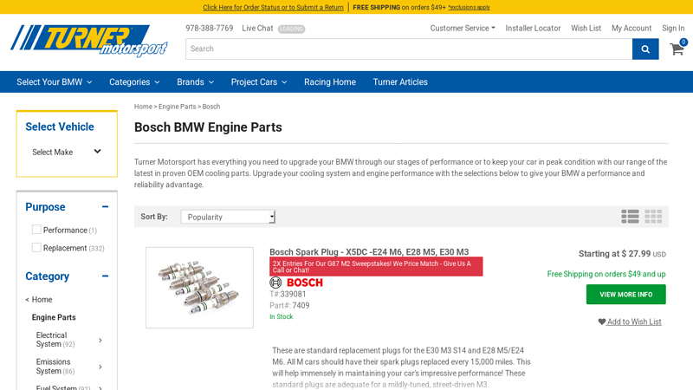Expand Brands menu
The image size is (693, 390).
(196, 81)
